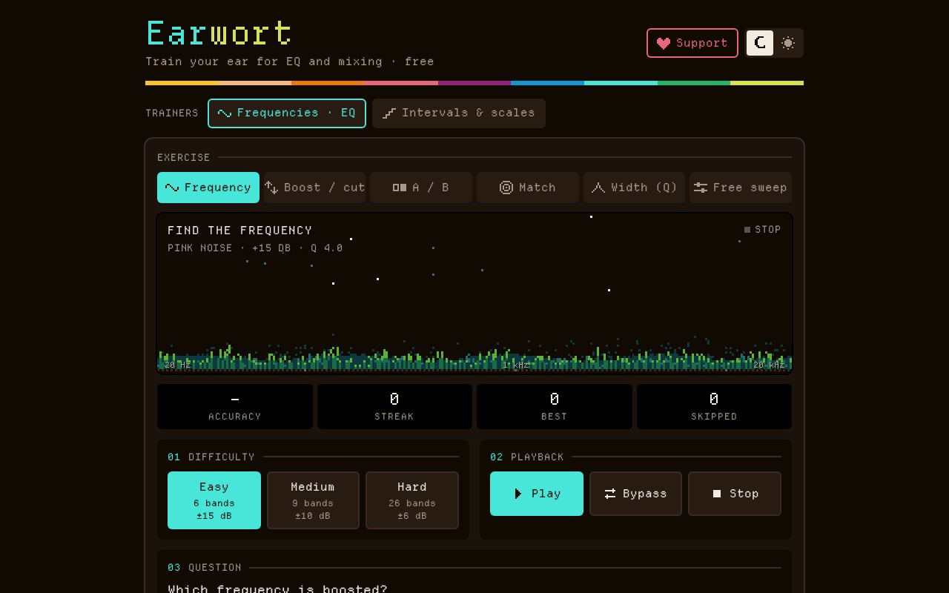Select the Frequency exercise
Screen dimensions: 949x593
click(208, 188)
